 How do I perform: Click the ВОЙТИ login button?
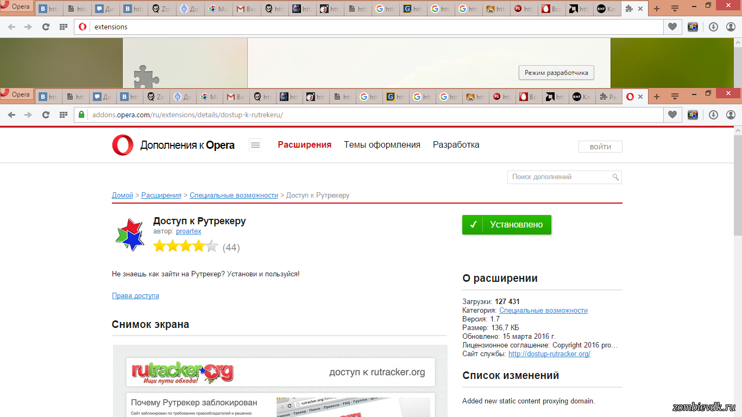point(600,147)
